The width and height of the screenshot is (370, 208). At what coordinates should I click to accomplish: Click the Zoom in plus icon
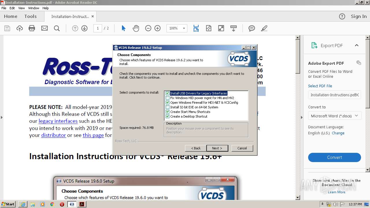(x=158, y=28)
